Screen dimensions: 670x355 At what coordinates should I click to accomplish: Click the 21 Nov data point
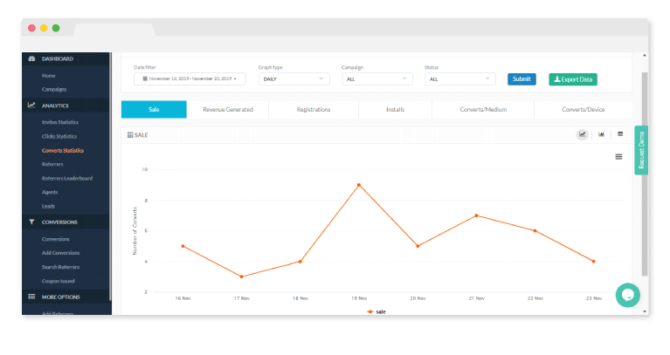[476, 215]
